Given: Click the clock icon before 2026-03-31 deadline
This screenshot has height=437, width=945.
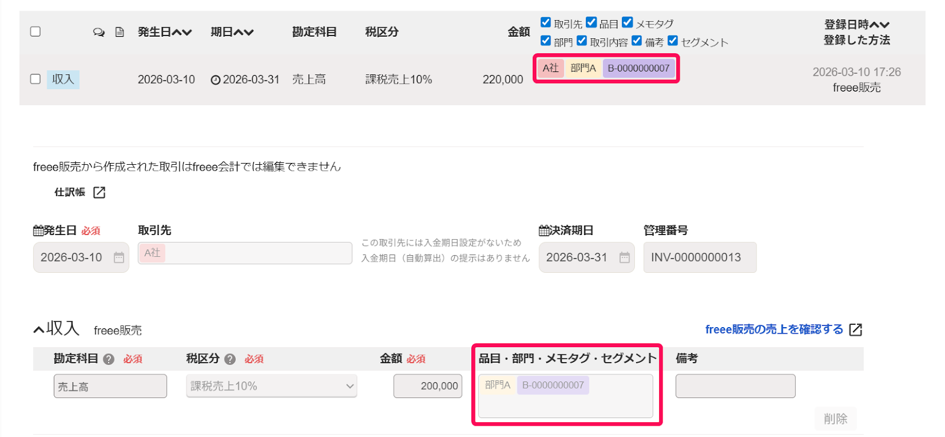Looking at the screenshot, I should (216, 80).
